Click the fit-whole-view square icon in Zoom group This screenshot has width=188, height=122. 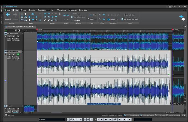[22, 17]
